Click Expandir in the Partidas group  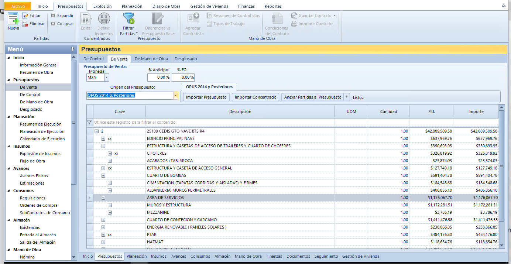(x=62, y=16)
